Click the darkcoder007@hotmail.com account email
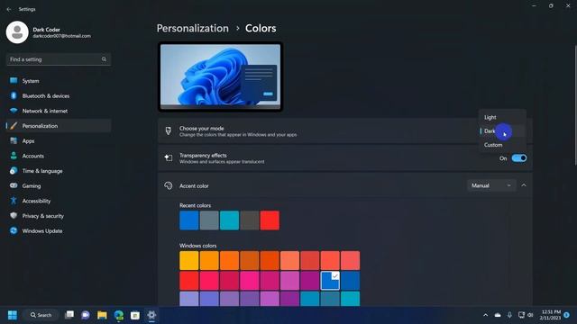Viewport: 577px width, 324px height. coord(62,36)
